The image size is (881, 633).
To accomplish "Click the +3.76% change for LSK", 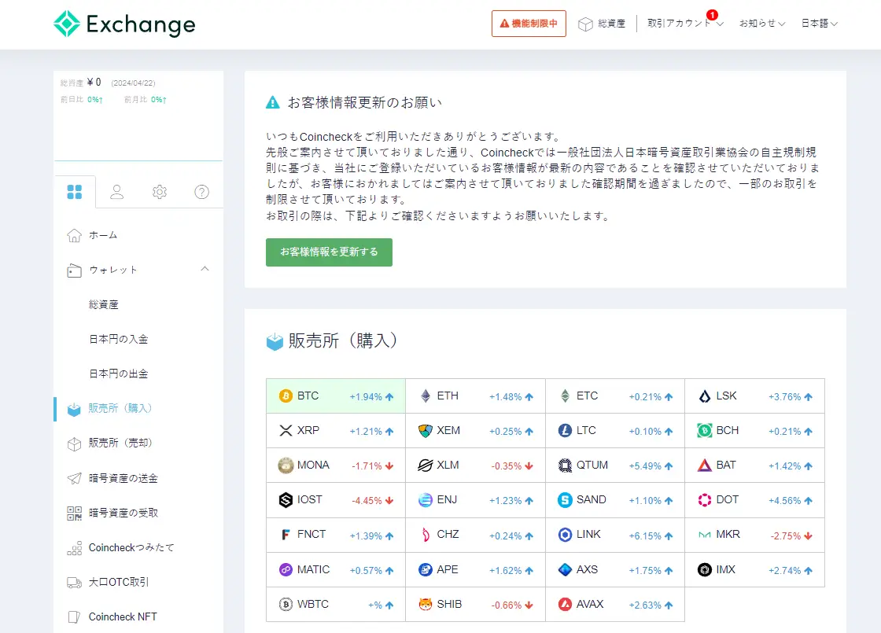I will coord(785,396).
